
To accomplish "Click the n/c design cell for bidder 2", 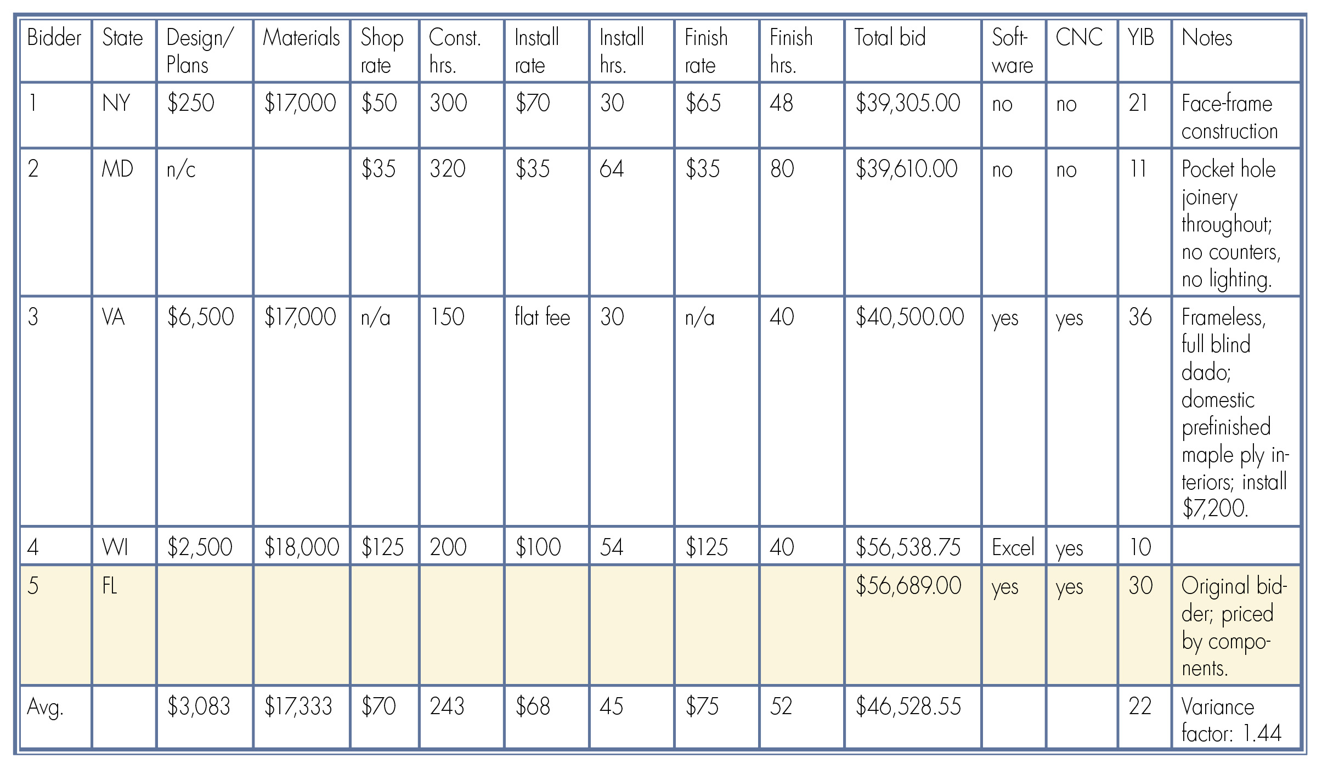I will point(205,222).
